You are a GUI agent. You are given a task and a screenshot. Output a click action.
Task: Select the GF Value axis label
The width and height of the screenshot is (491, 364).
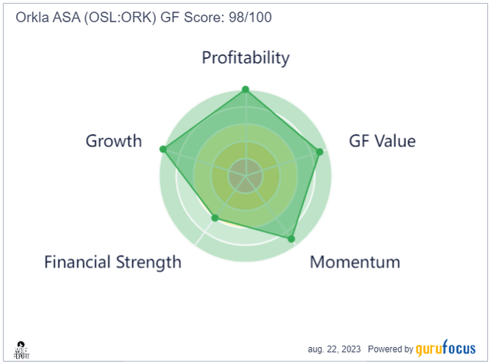[381, 141]
